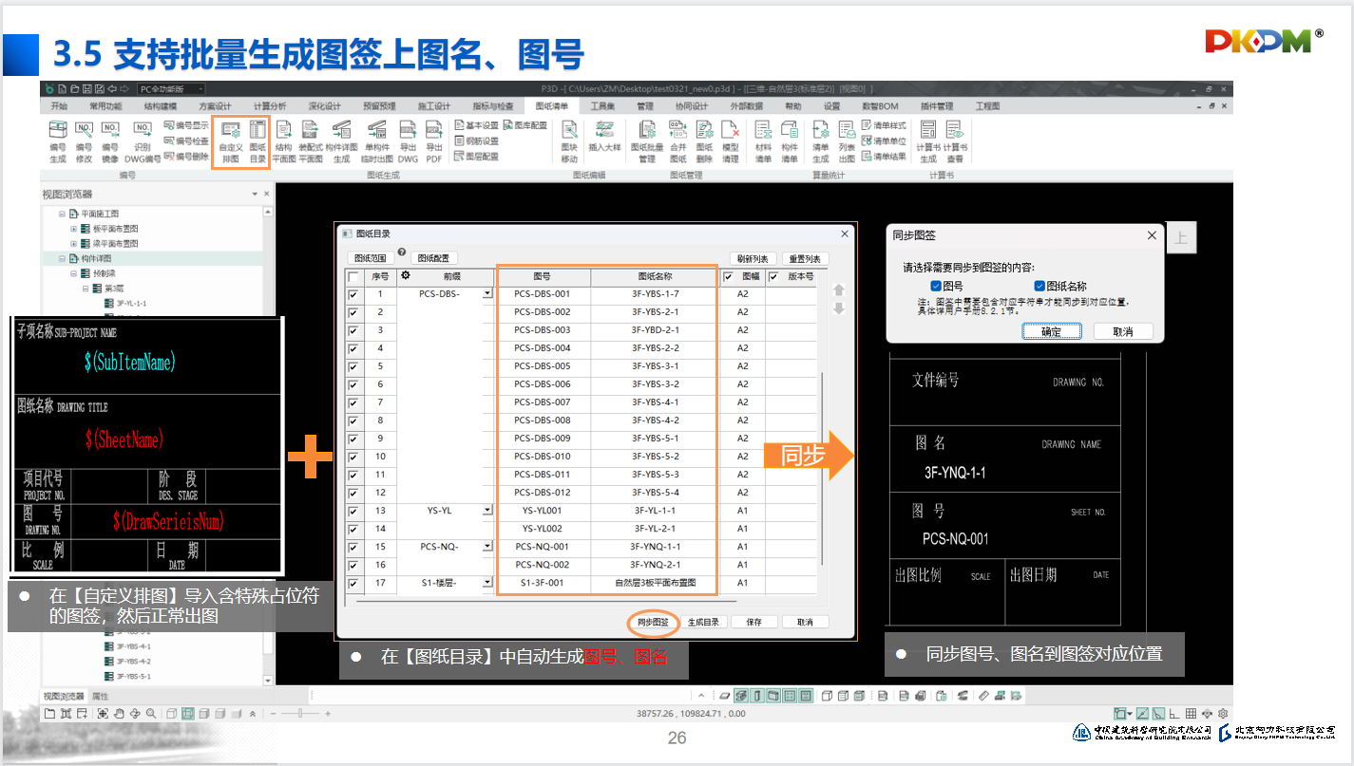Viewport: 1354px width, 766px height.
Task: Click the 同步图签 button
Action: click(x=653, y=623)
